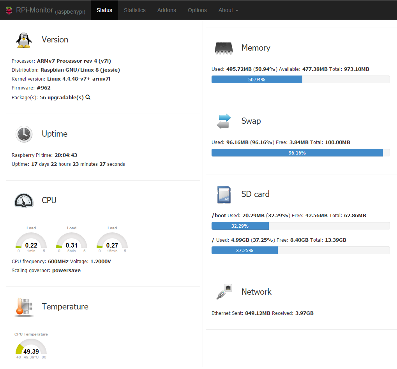Click the Memory chip icon
Viewport: 397px width, 369px height.
tap(224, 48)
